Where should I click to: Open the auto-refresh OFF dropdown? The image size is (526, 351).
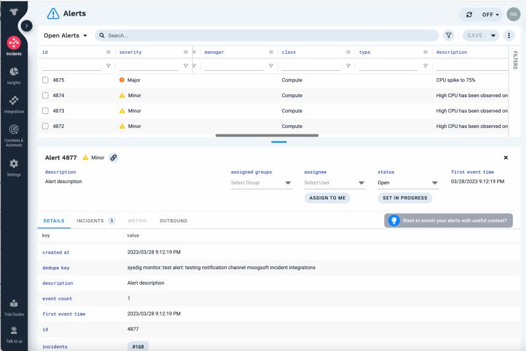pyautogui.click(x=490, y=14)
